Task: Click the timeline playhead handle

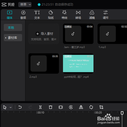Action: (x=122, y=113)
